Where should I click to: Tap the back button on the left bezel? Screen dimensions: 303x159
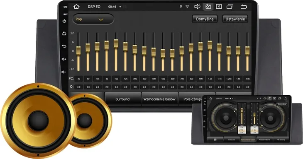[x=64, y=46]
